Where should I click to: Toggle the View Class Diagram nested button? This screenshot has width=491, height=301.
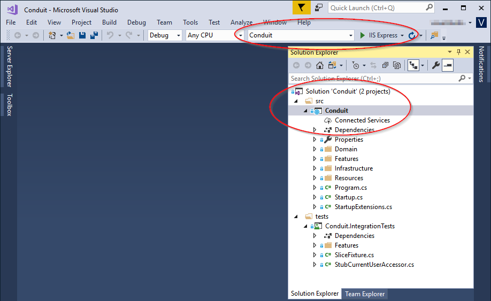click(x=413, y=65)
